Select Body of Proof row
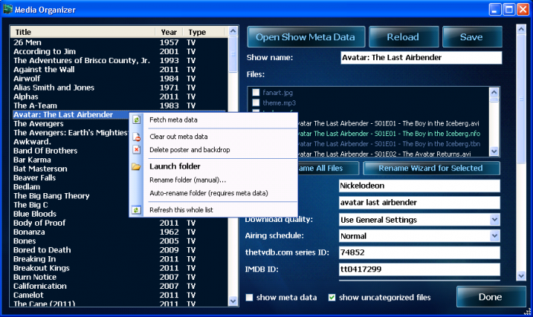This screenshot has width=533, height=317. pyautogui.click(x=119, y=223)
